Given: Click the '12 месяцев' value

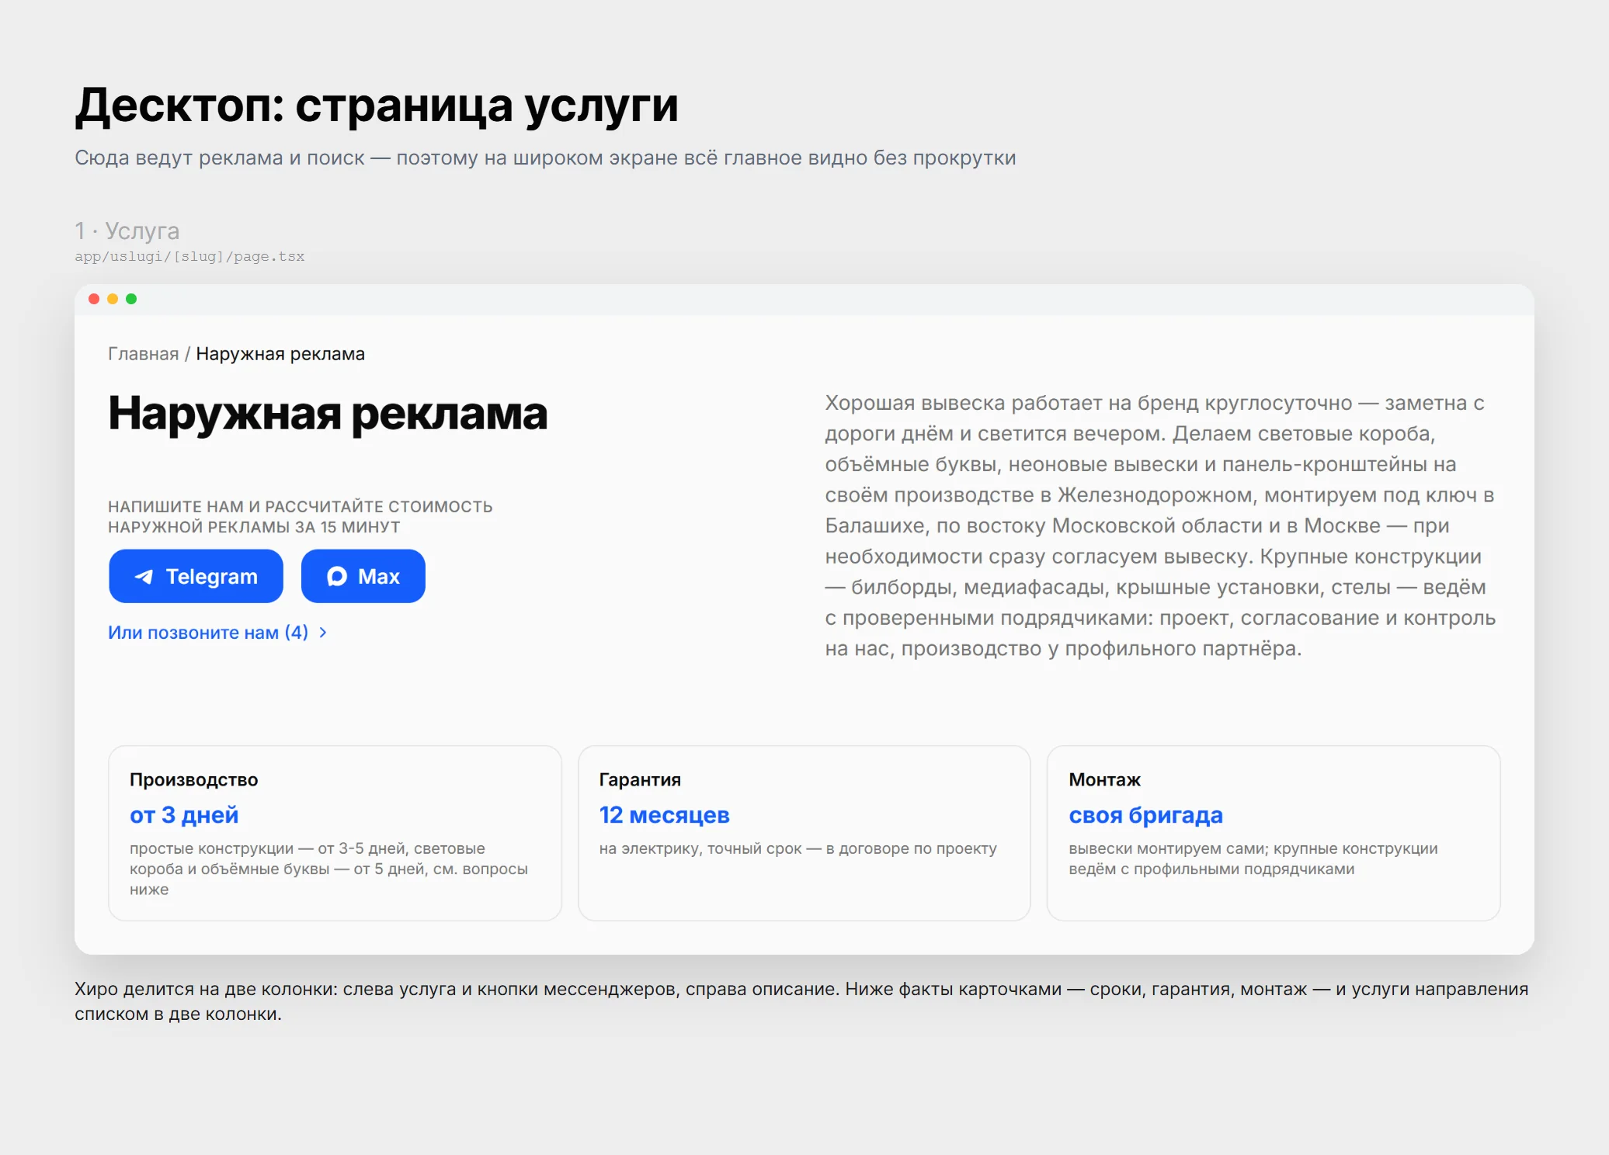Looking at the screenshot, I should tap(664, 815).
